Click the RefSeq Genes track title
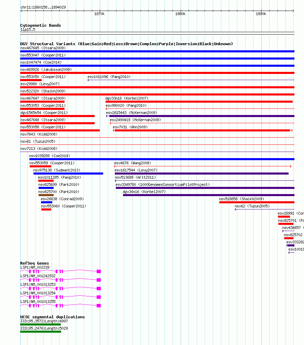 pos(34,263)
